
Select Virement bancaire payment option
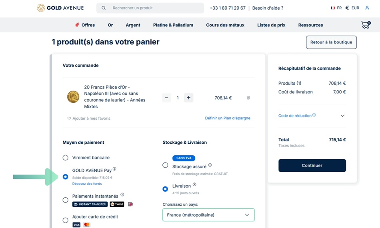(x=66, y=158)
